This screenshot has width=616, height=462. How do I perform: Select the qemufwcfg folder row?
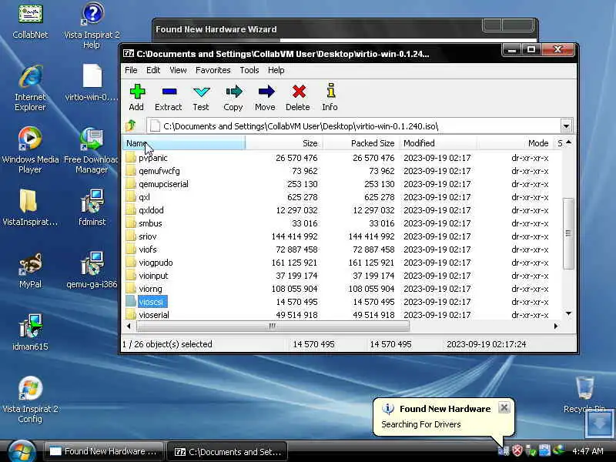[342, 171]
